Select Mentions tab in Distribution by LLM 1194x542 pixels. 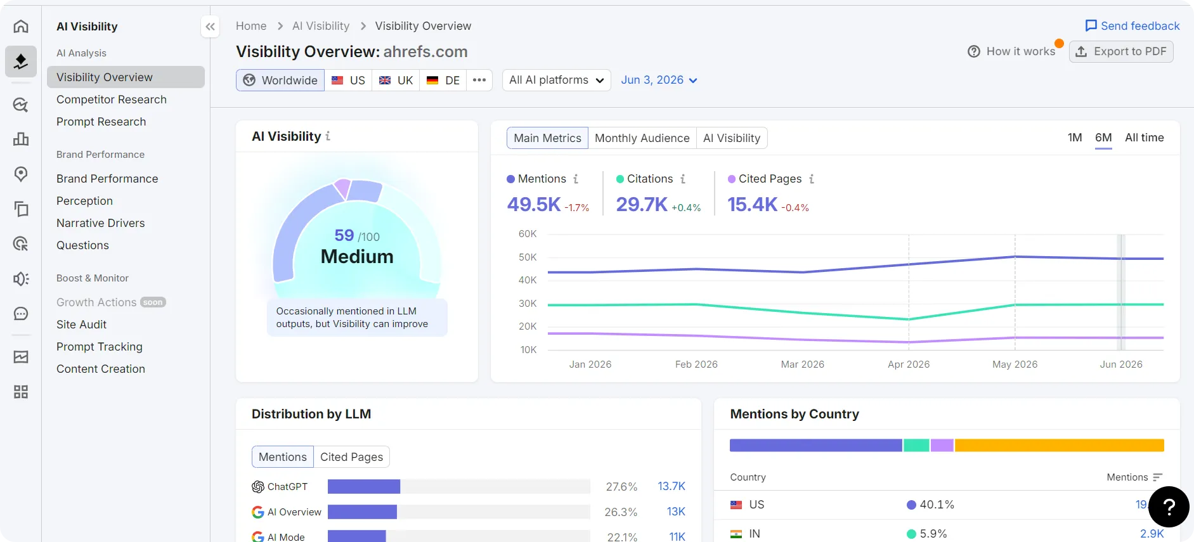(x=283, y=457)
